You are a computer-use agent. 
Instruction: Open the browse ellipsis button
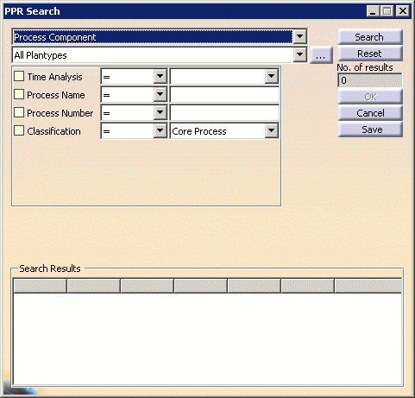(x=321, y=55)
